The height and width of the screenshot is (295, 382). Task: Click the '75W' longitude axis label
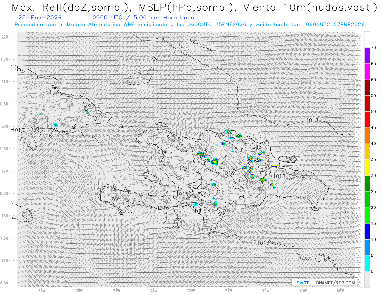tap(79, 291)
